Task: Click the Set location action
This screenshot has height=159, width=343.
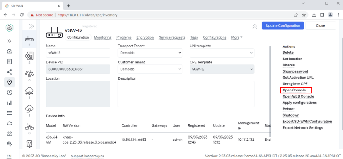Action: click(x=292, y=59)
